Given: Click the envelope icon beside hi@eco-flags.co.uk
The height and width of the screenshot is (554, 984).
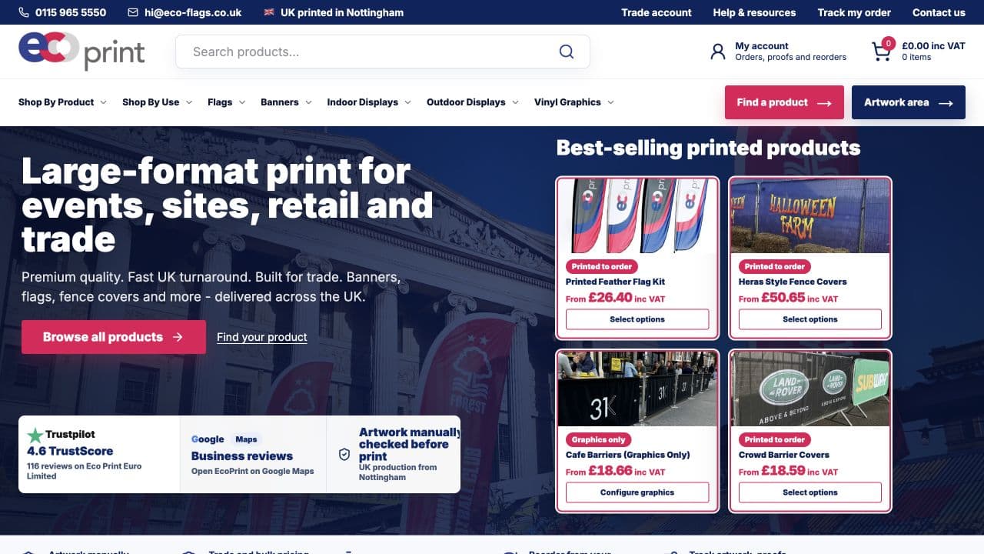Looking at the screenshot, I should coord(133,12).
